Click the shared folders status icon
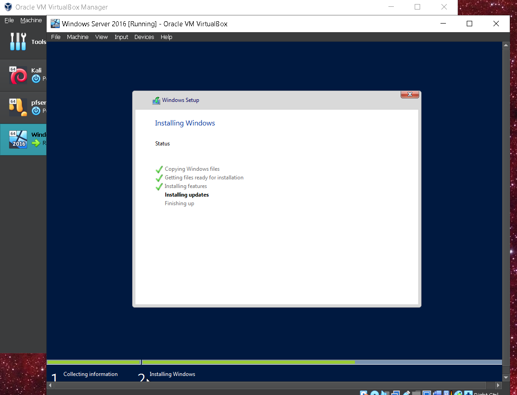 pos(416,392)
